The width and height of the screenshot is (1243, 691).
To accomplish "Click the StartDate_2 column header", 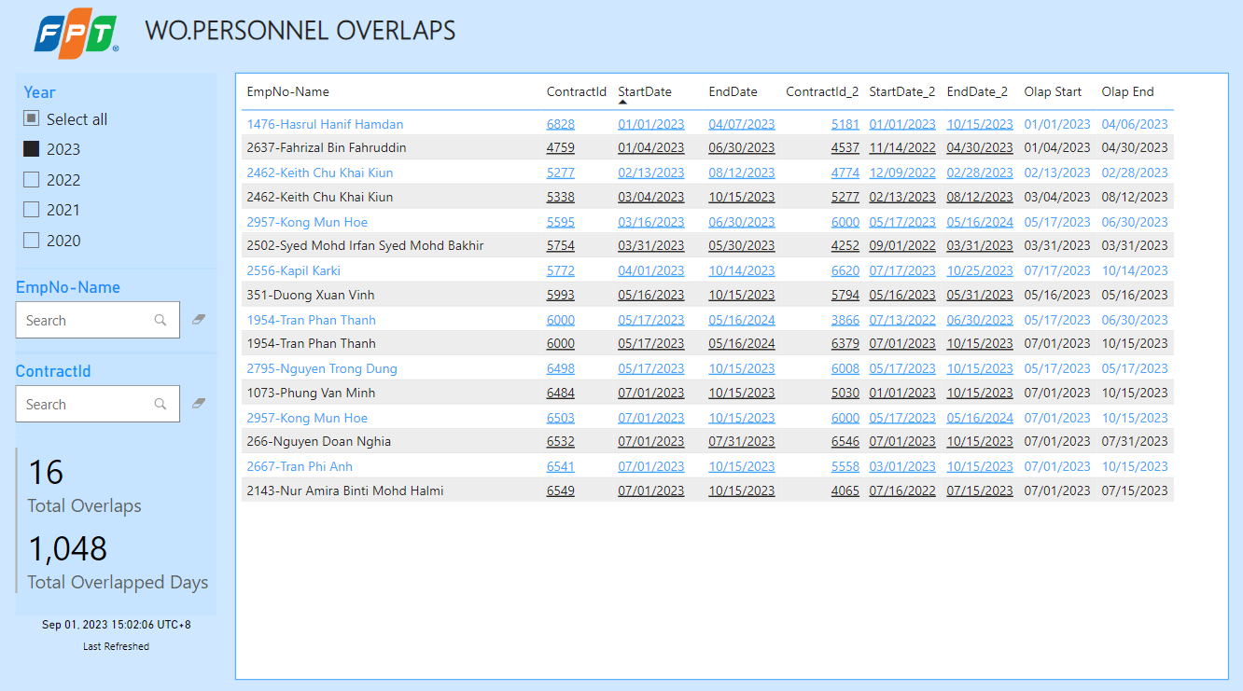I will point(901,91).
